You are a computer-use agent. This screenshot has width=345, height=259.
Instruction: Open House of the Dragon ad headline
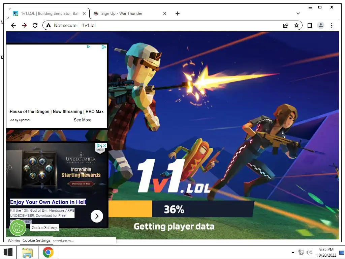point(57,111)
